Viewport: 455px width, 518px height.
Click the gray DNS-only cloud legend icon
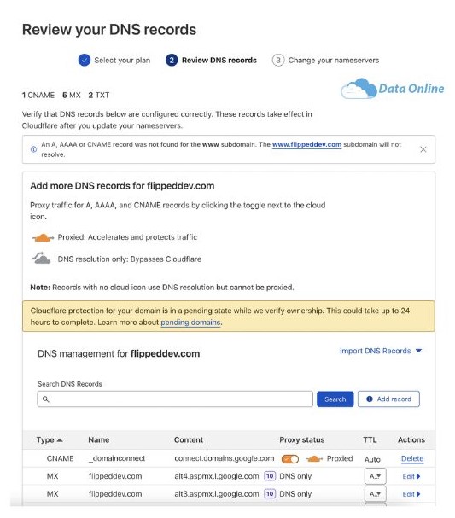41,258
